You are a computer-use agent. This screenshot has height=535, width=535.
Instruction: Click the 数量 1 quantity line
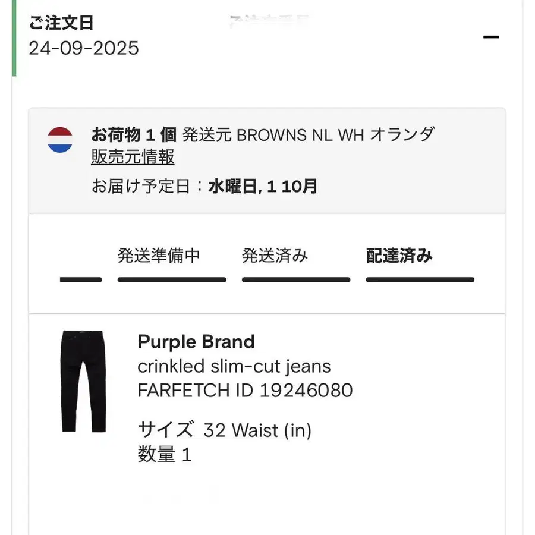pyautogui.click(x=165, y=455)
